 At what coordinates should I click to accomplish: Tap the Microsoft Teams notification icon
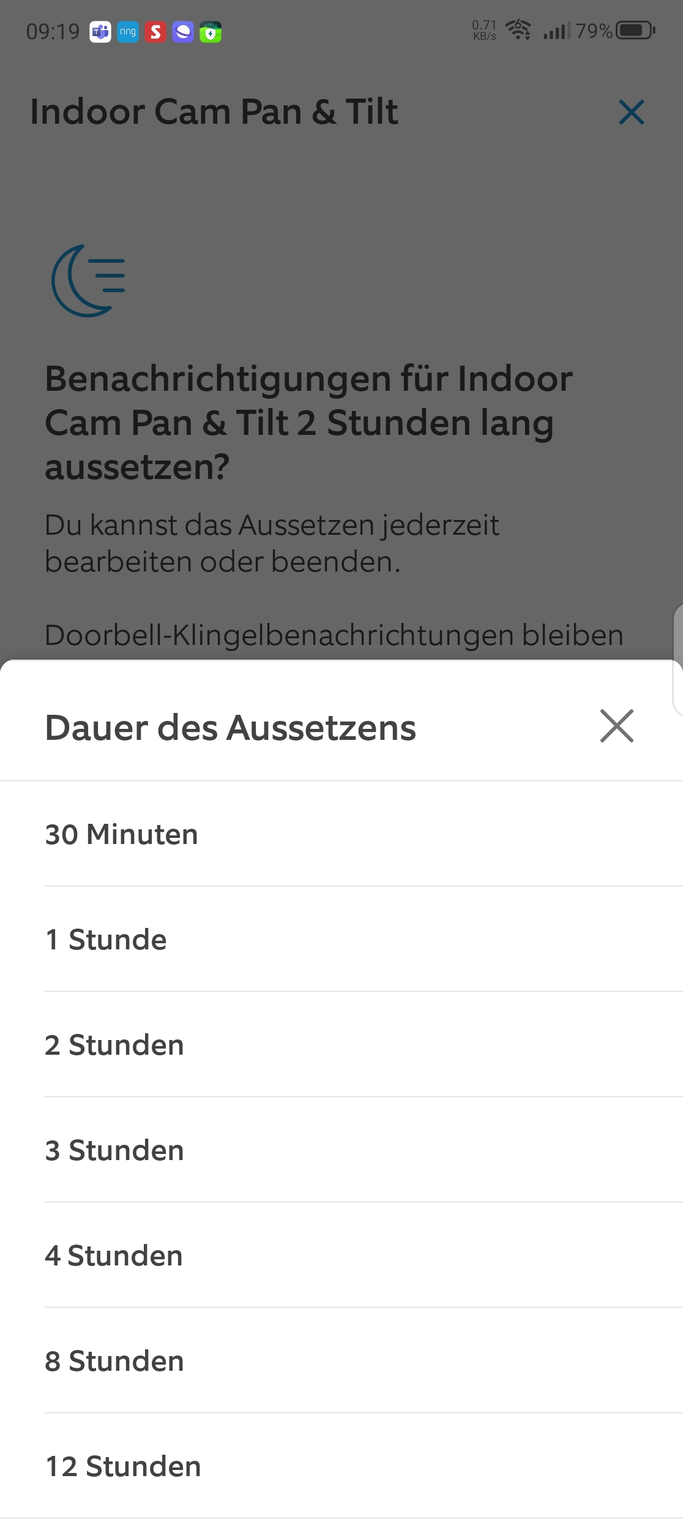[x=100, y=32]
